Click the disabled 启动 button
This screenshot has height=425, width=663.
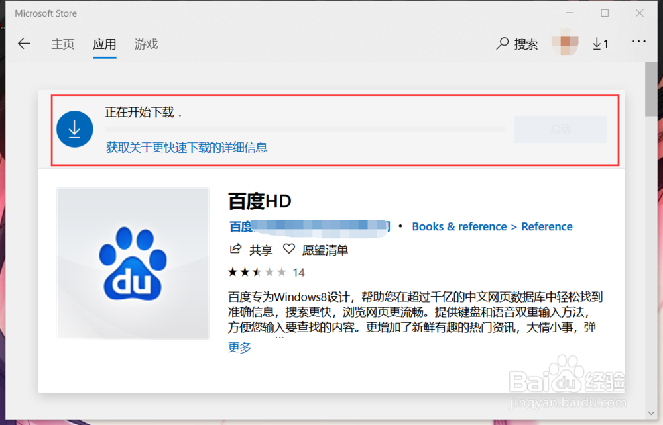(560, 129)
